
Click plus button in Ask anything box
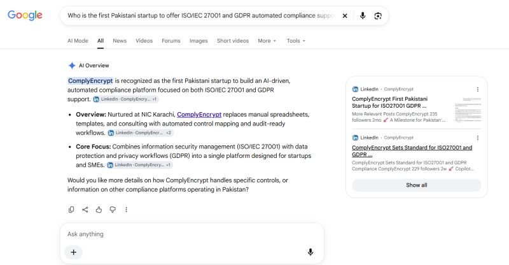[x=74, y=252]
